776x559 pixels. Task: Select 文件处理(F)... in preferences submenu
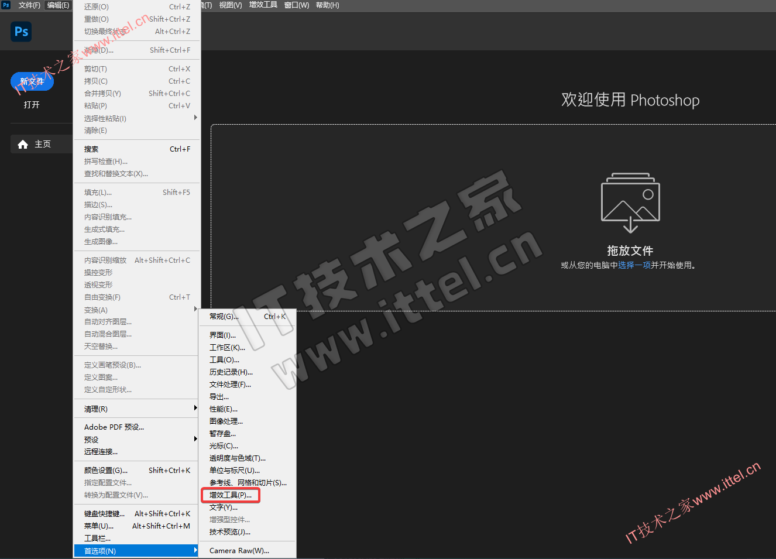(x=248, y=385)
